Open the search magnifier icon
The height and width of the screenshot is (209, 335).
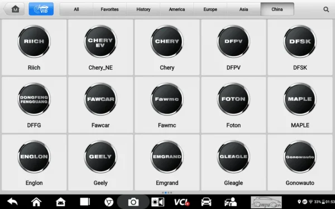click(x=326, y=9)
